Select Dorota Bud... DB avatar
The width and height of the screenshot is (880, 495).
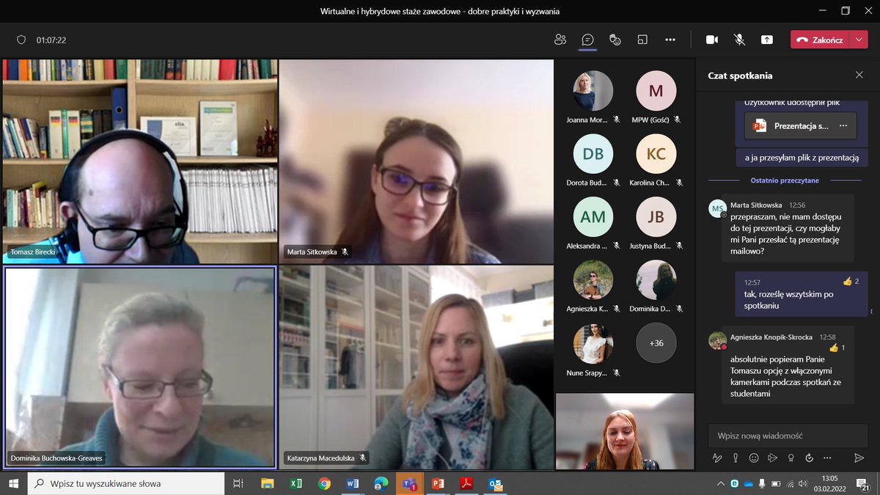point(593,154)
